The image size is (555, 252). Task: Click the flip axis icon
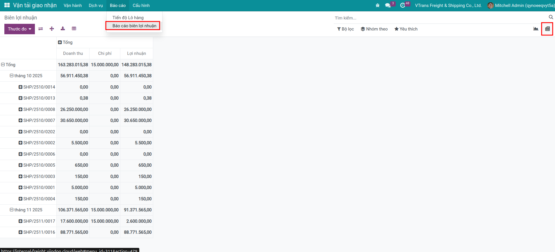pyautogui.click(x=41, y=29)
